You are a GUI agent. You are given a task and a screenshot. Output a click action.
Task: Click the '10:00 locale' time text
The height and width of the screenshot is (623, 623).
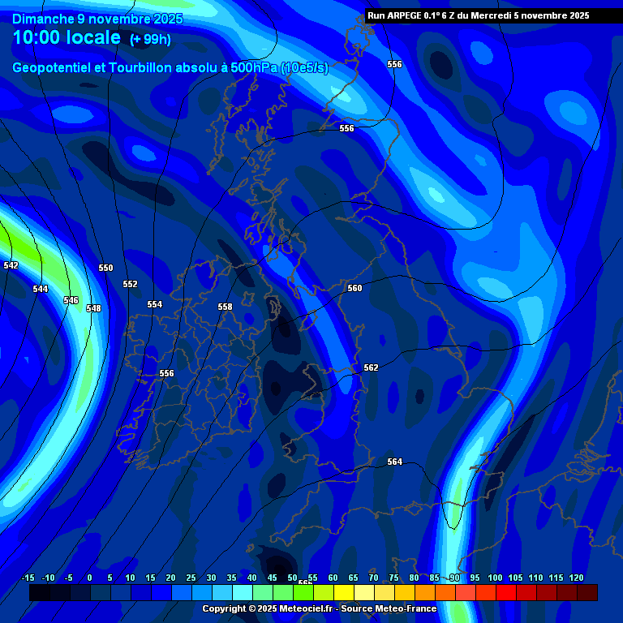(67, 38)
